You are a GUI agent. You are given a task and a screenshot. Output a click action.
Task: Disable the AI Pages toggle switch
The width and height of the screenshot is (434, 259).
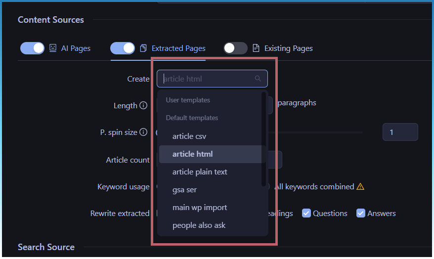click(32, 48)
